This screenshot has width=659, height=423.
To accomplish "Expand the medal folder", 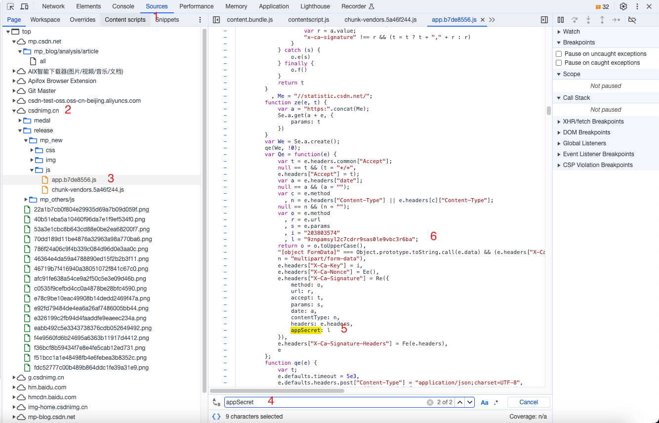I will coord(21,121).
